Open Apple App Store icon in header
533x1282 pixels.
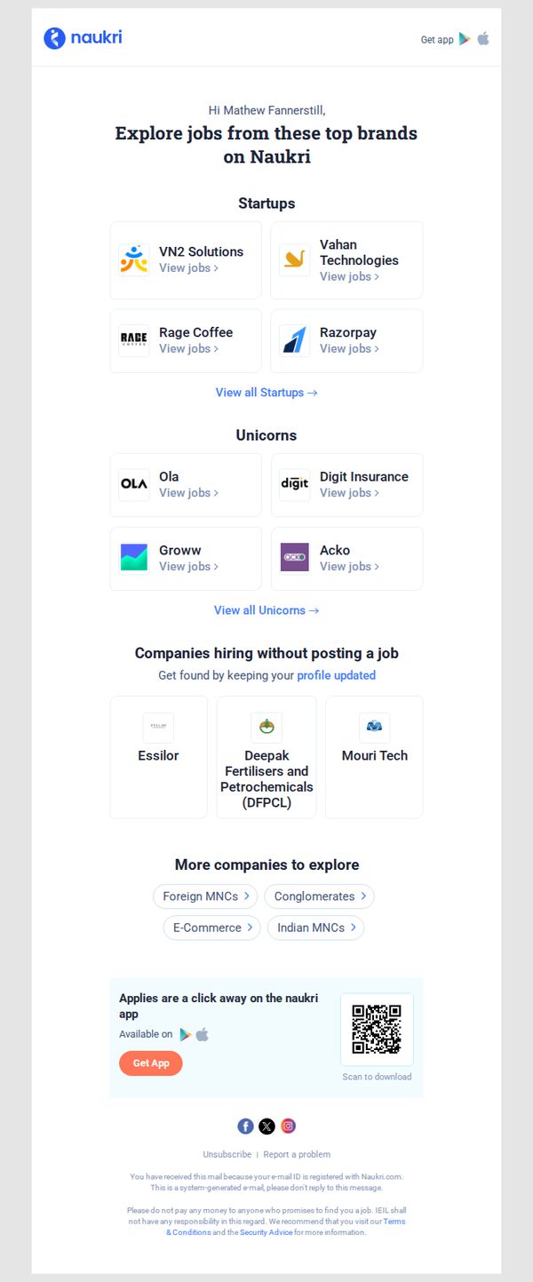coord(483,39)
